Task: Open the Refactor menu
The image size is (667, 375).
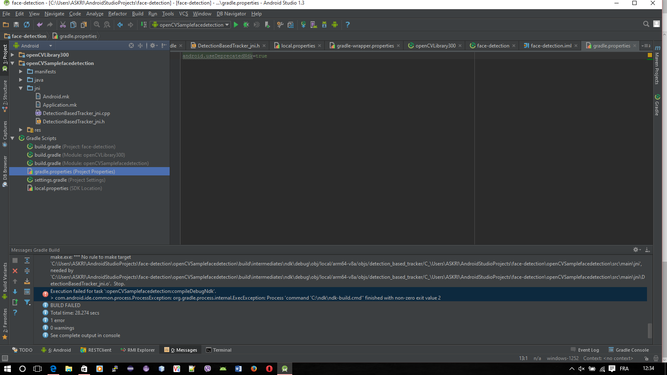Action: click(117, 14)
